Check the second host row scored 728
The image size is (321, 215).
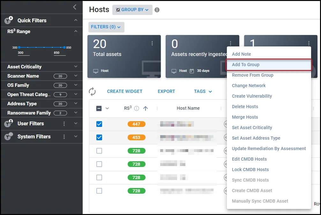click(99, 164)
